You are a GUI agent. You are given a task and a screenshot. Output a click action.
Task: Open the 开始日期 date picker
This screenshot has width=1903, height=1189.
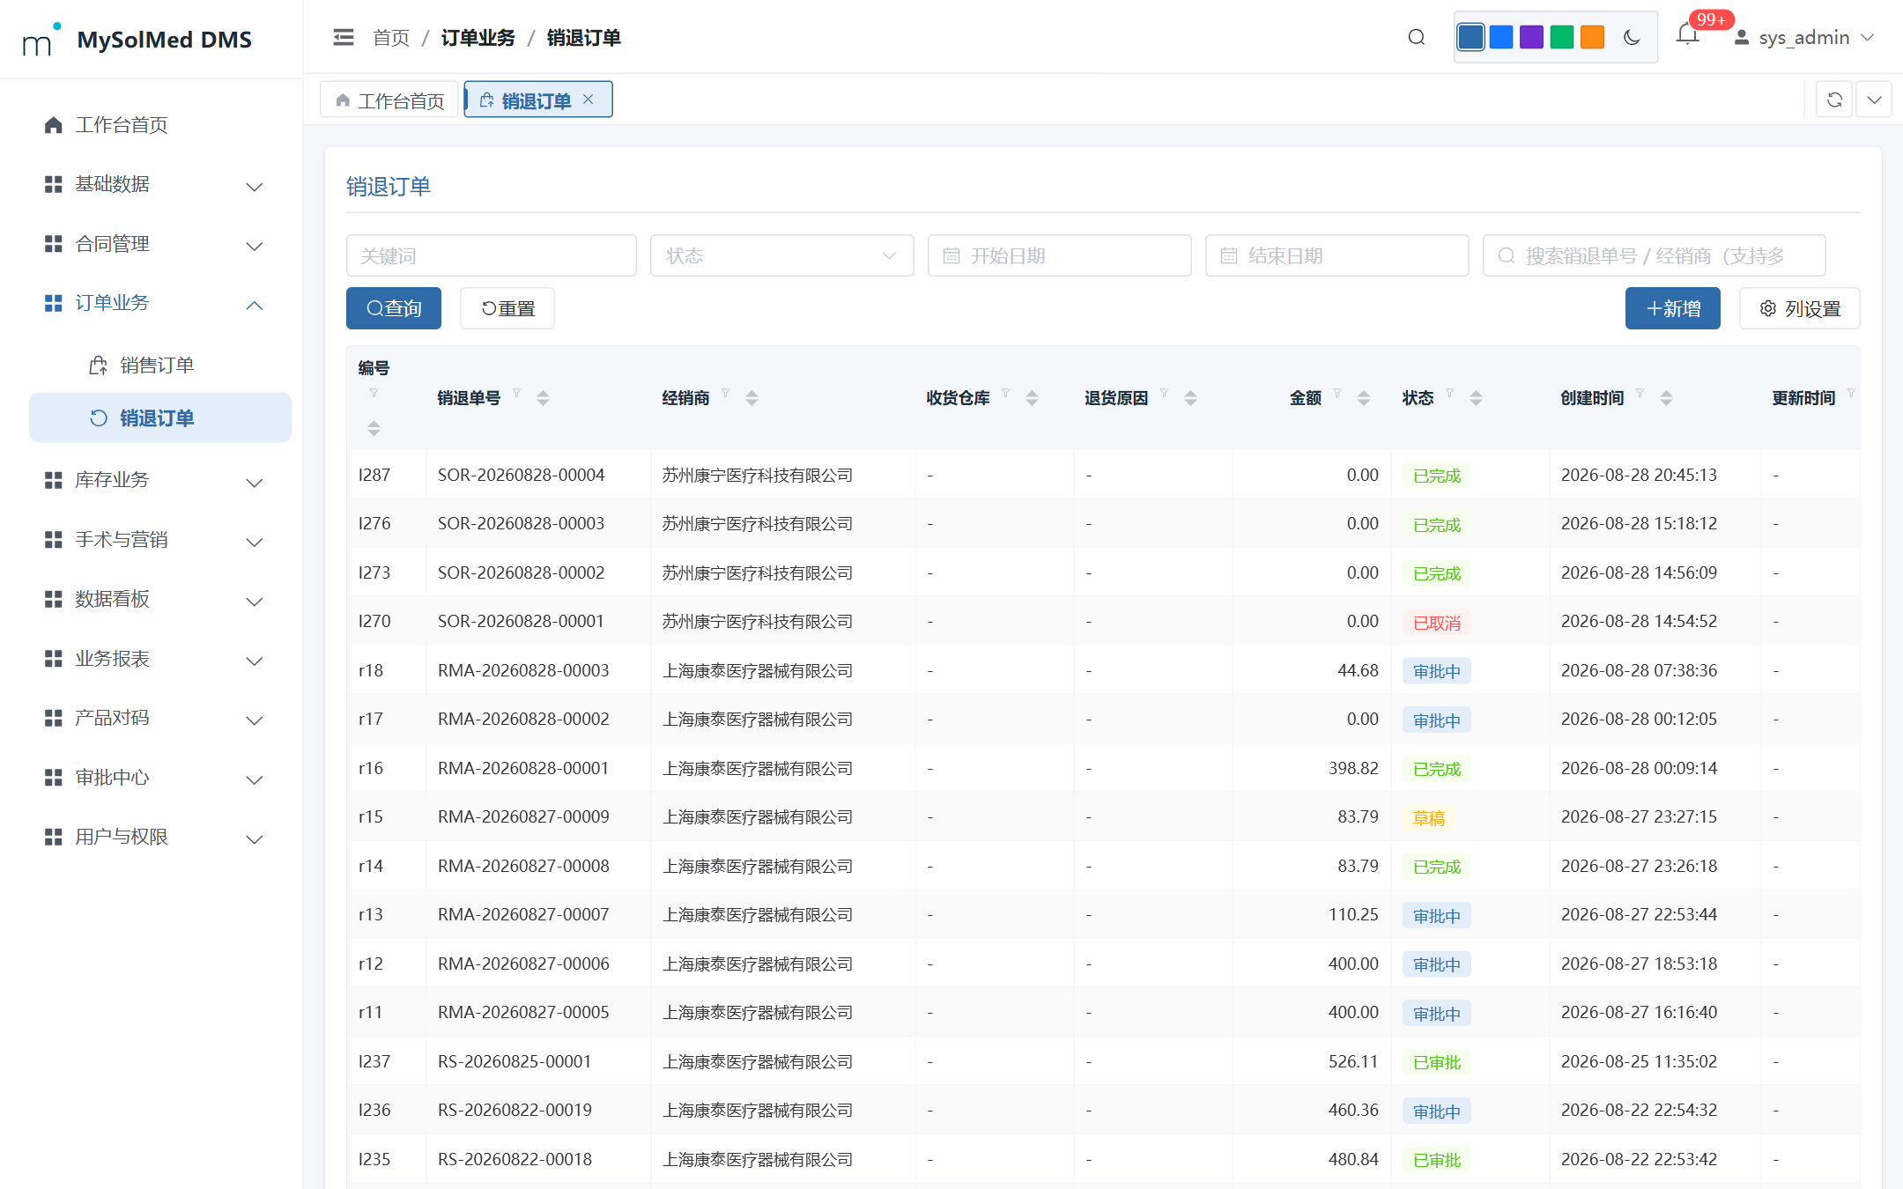point(1060,255)
